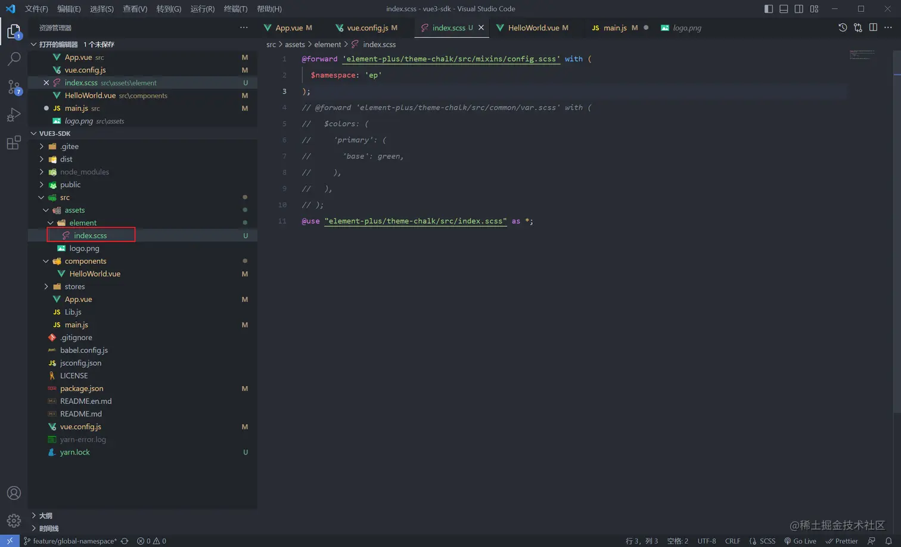Toggle the bottom panel visibility

click(x=784, y=9)
